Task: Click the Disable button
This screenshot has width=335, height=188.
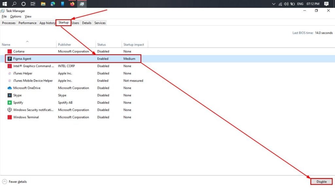Action: (x=322, y=181)
